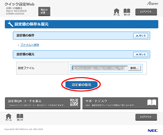163x135 pixels.
Task: Click the Aterm logo at the top right
Action: pyautogui.click(x=153, y=4)
